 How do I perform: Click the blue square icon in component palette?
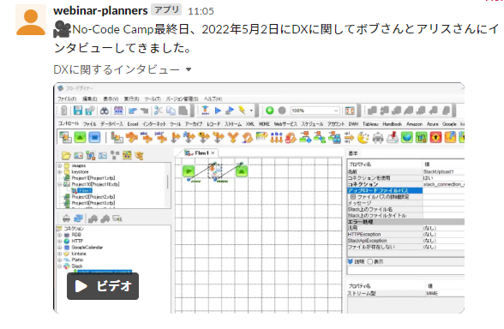(x=94, y=137)
